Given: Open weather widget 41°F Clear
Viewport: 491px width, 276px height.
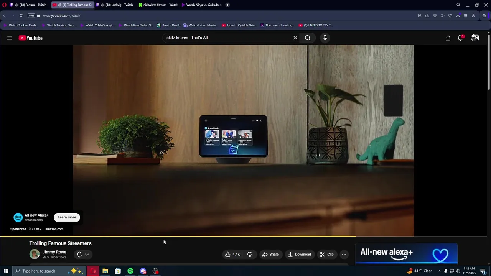Looking at the screenshot, I should (x=419, y=271).
